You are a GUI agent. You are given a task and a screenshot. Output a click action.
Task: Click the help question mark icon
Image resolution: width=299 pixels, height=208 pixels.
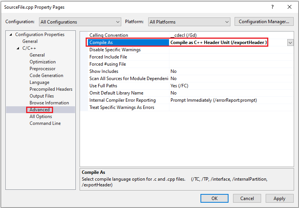[272, 7]
